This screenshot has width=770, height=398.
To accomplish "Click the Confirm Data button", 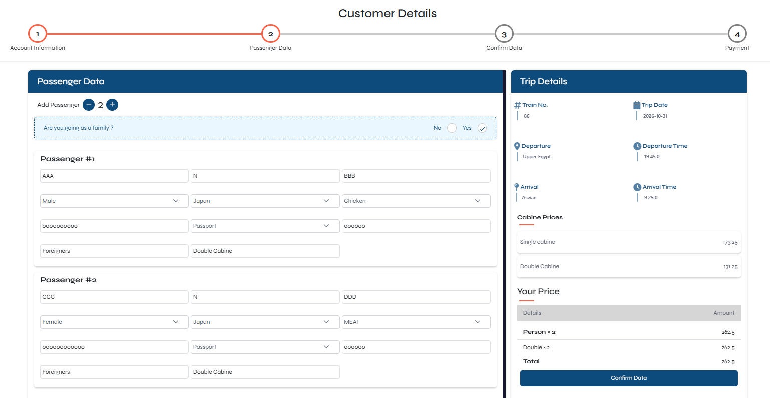I will [x=629, y=378].
